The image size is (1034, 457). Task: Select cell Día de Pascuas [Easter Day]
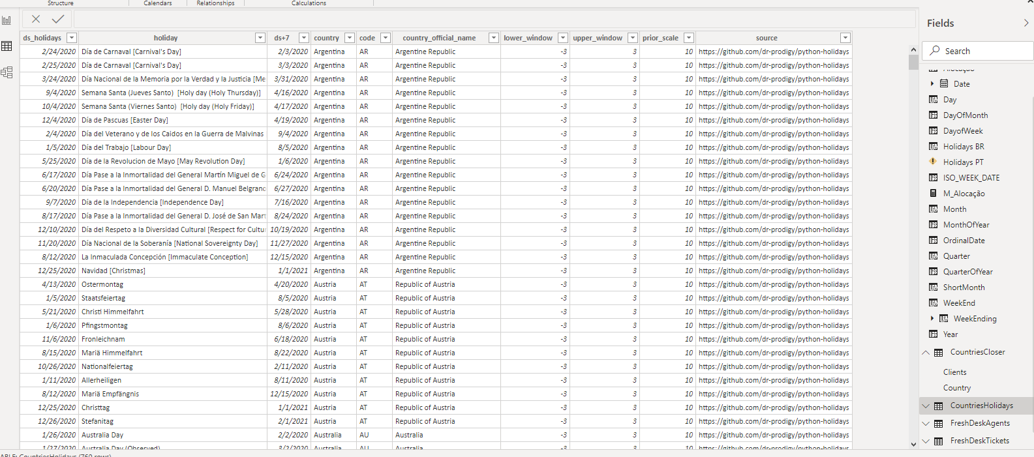(173, 120)
